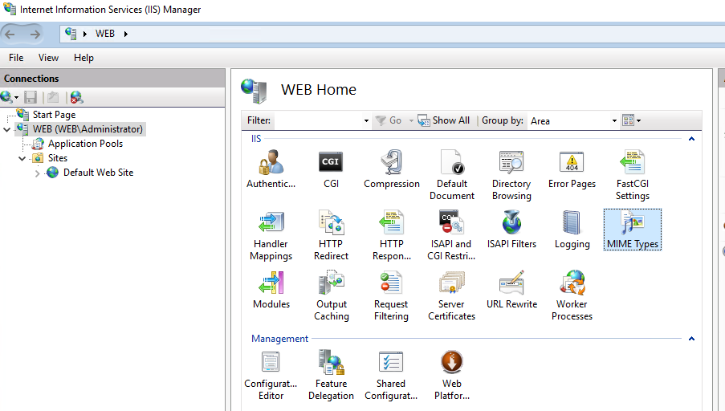Open the Modules feature
This screenshot has width=725, height=411.
click(271, 290)
